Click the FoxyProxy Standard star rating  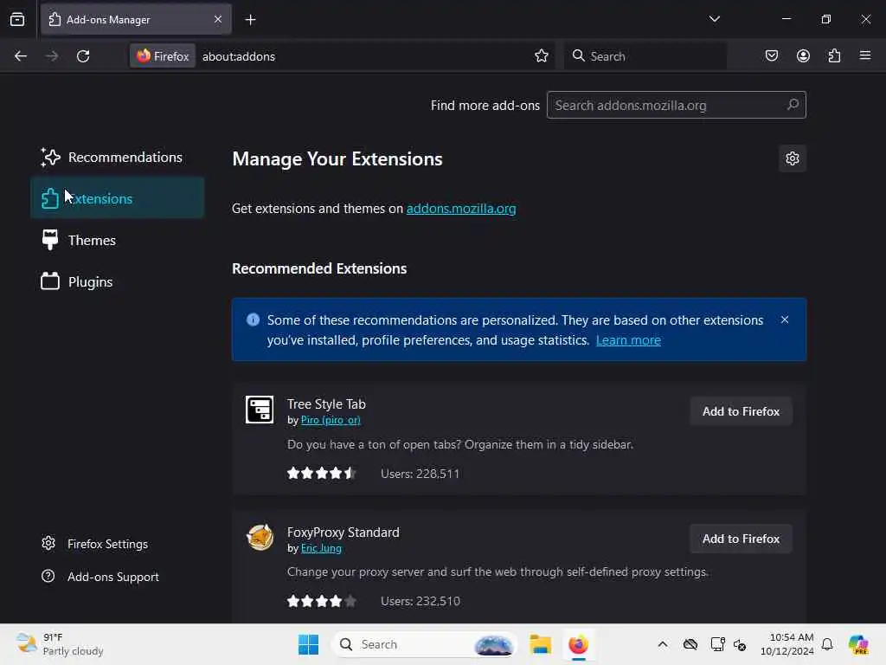coord(322,601)
